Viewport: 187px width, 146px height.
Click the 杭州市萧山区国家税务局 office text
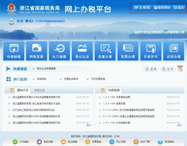tap(160, 32)
